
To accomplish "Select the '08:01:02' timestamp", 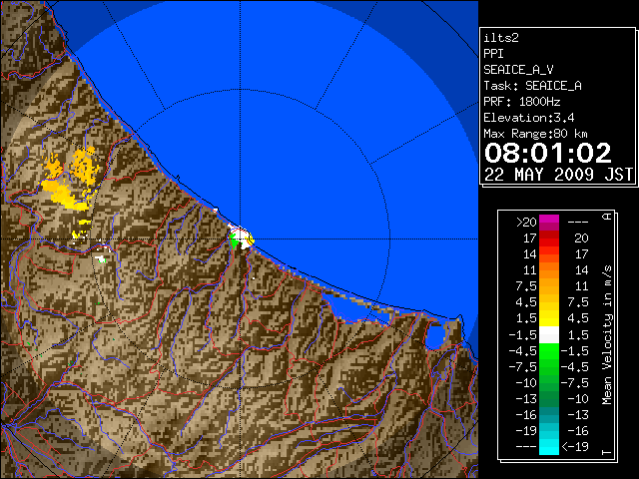I will [548, 153].
